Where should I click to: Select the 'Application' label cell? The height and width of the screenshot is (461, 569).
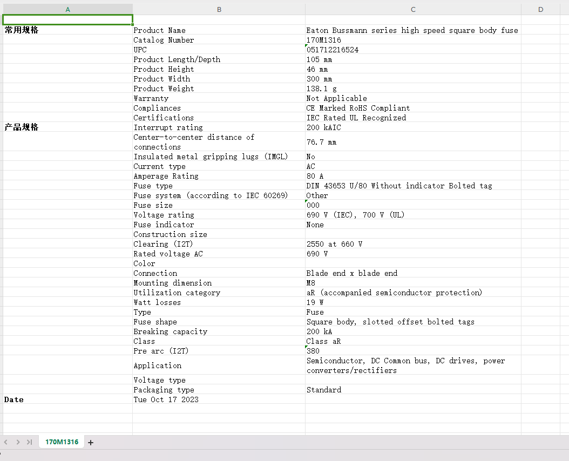(219, 365)
